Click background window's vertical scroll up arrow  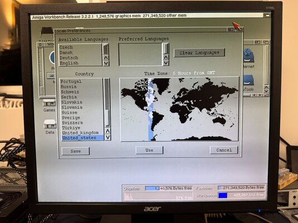point(266,88)
